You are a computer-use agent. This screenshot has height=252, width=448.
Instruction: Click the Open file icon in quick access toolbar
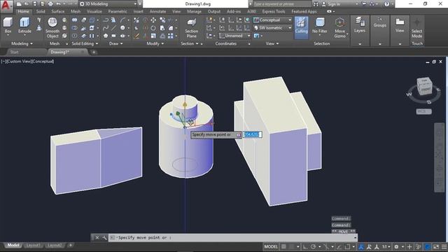coord(27,4)
